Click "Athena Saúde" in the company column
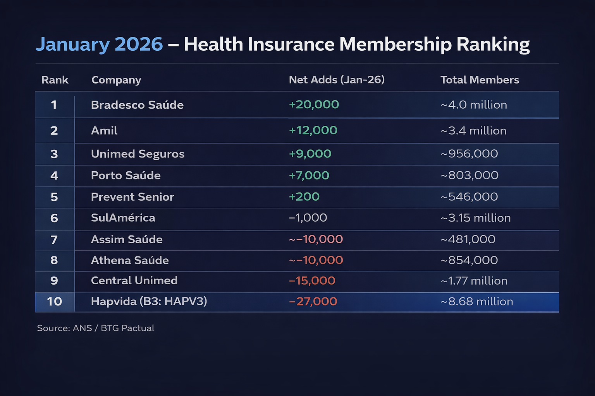The width and height of the screenshot is (595, 396). coord(130,260)
